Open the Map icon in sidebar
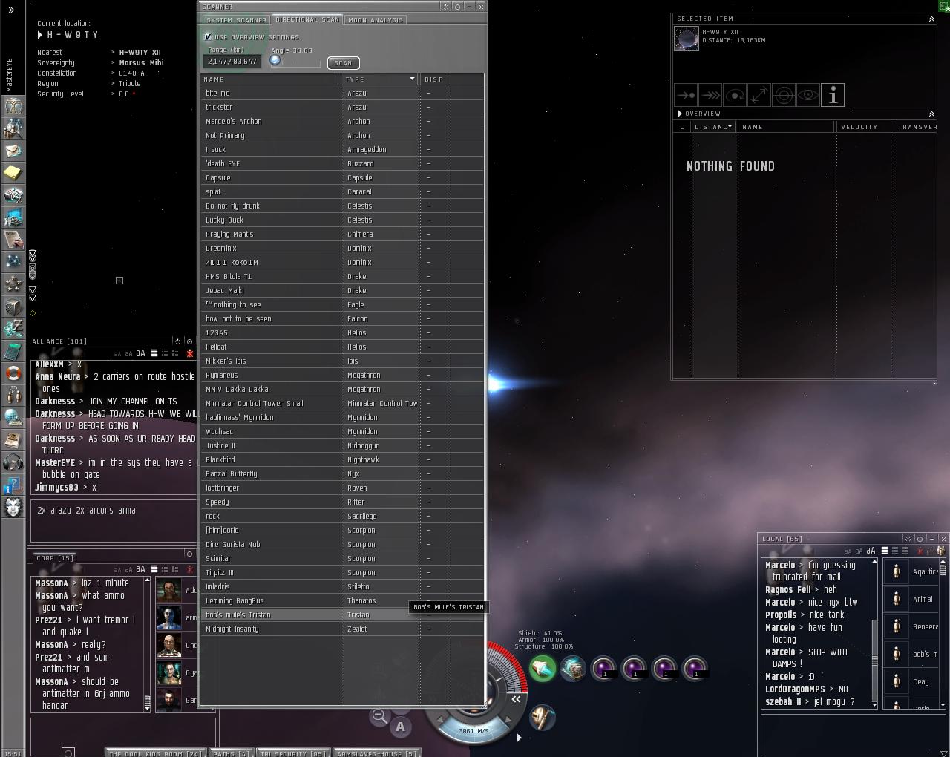 (13, 261)
